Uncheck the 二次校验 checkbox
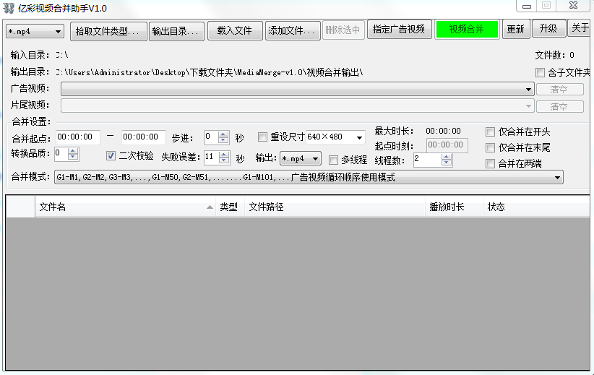Viewport: 594px width, 375px height. (x=111, y=155)
